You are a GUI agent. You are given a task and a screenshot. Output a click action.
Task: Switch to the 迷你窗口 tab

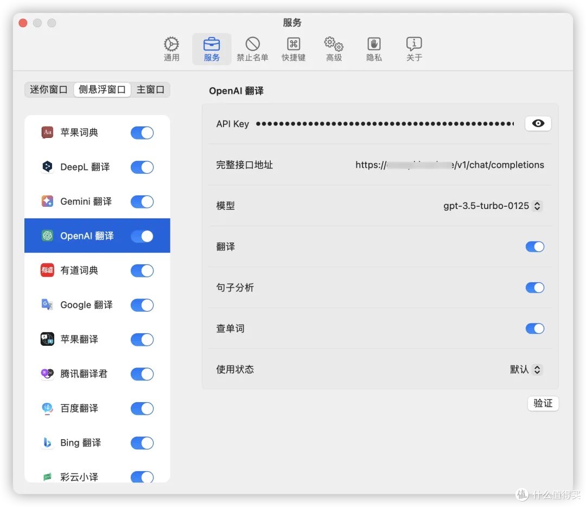pos(49,90)
